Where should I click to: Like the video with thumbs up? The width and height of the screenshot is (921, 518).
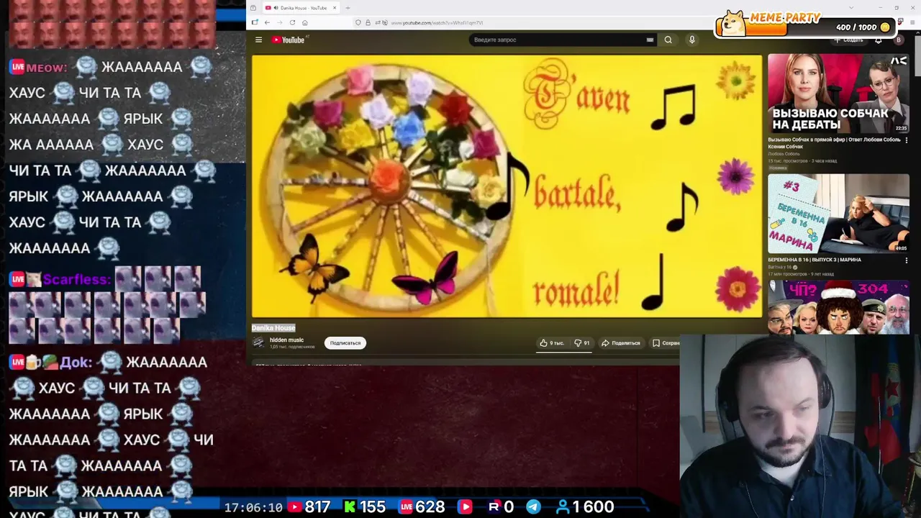[x=552, y=343]
